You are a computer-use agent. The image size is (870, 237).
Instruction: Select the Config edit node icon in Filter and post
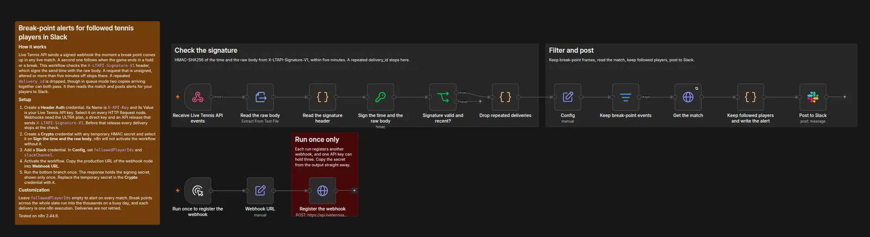pos(568,97)
